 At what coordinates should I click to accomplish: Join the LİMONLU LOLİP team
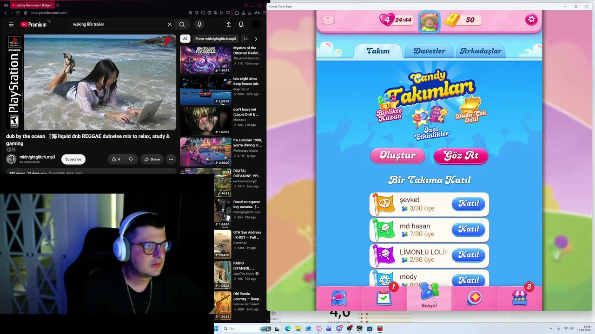pyautogui.click(x=469, y=255)
